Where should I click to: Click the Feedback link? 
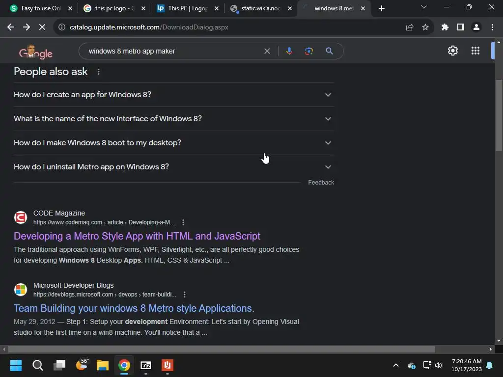point(321,183)
